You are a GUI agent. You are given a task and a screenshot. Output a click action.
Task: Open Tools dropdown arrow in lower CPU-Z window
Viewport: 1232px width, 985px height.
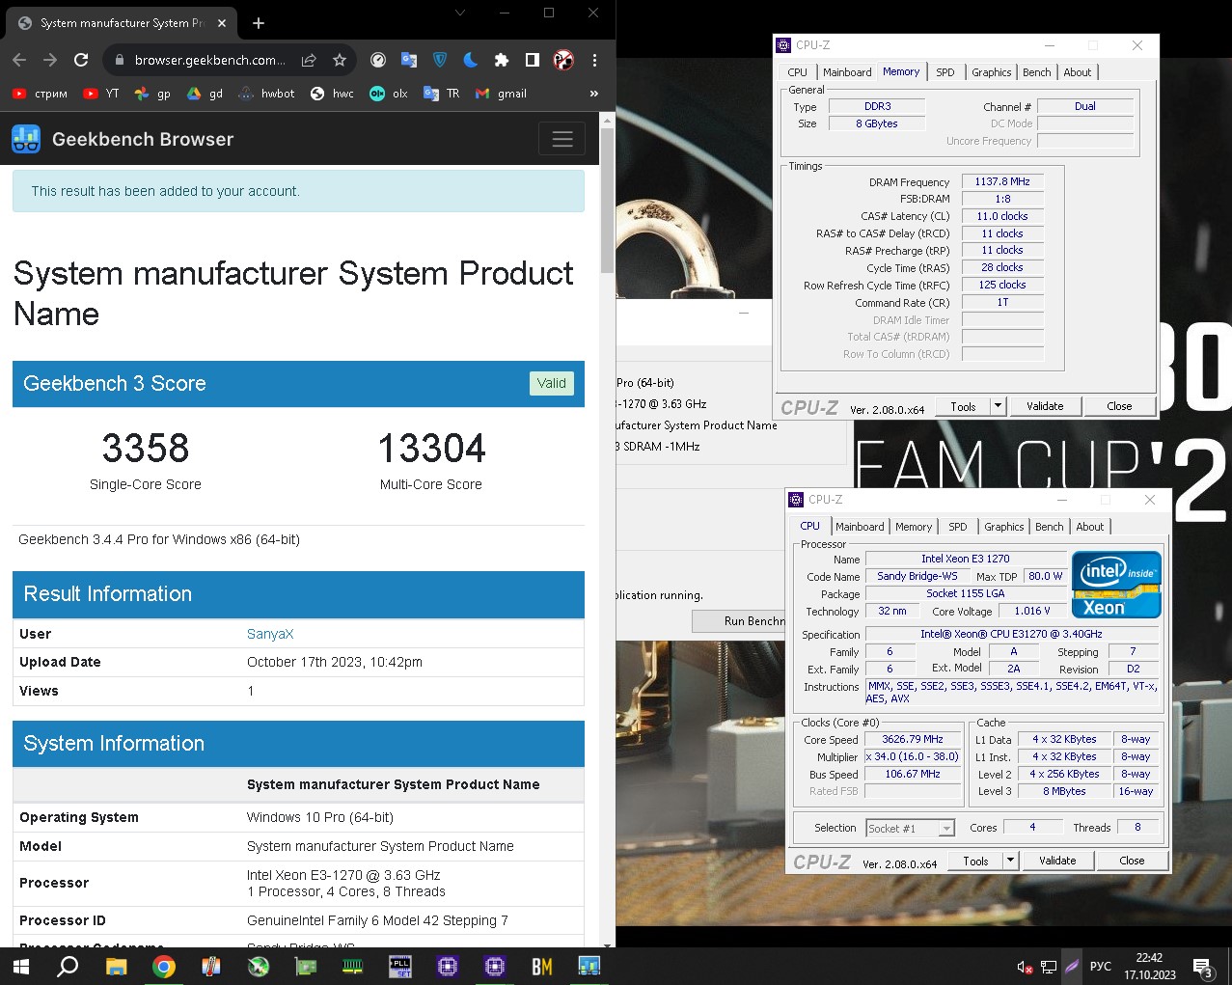tap(1011, 861)
